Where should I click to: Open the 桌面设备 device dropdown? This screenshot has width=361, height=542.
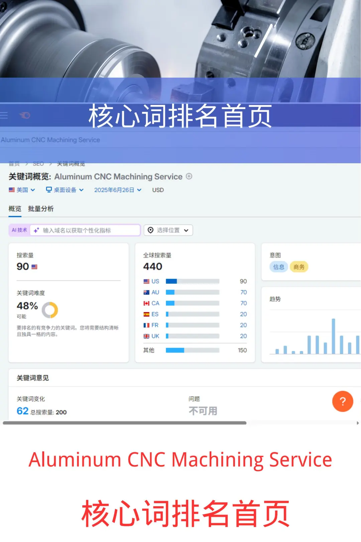point(65,190)
